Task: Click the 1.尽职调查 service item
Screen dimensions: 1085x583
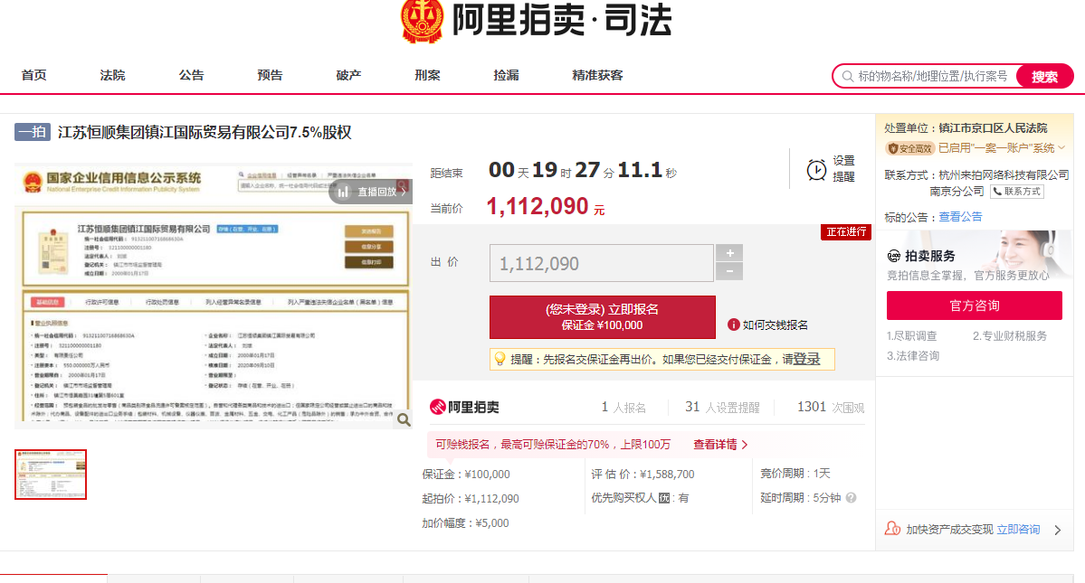Action: tap(912, 335)
